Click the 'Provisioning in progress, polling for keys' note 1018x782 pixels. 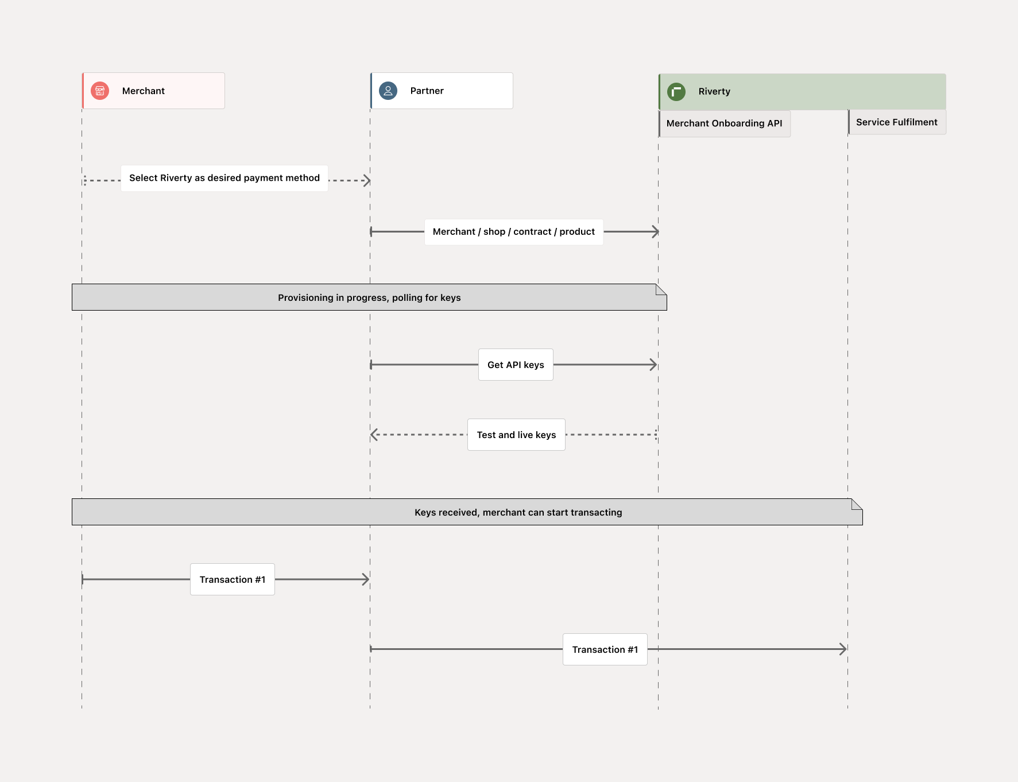[x=369, y=297]
